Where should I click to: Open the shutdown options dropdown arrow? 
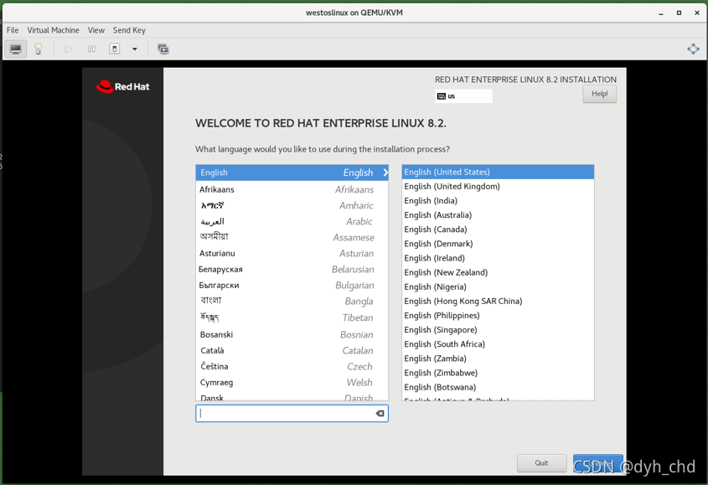coord(135,49)
